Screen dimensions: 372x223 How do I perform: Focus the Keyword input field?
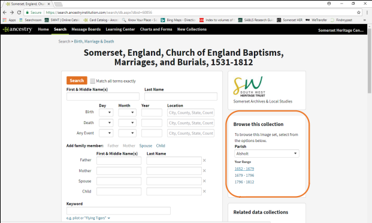tap(119, 210)
